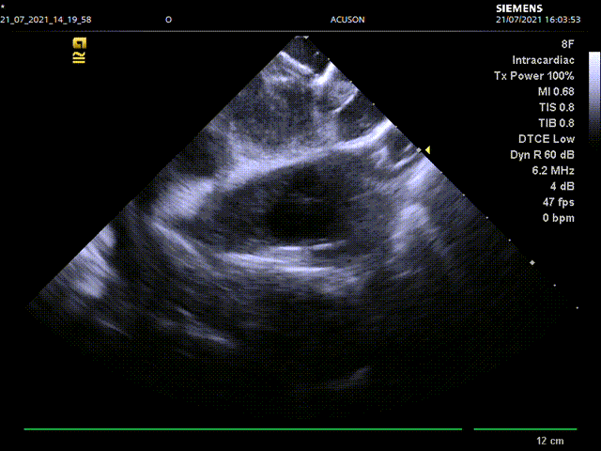The width and height of the screenshot is (601, 451).
Task: Click the yellow orientation marker icon
Action: tap(80, 42)
